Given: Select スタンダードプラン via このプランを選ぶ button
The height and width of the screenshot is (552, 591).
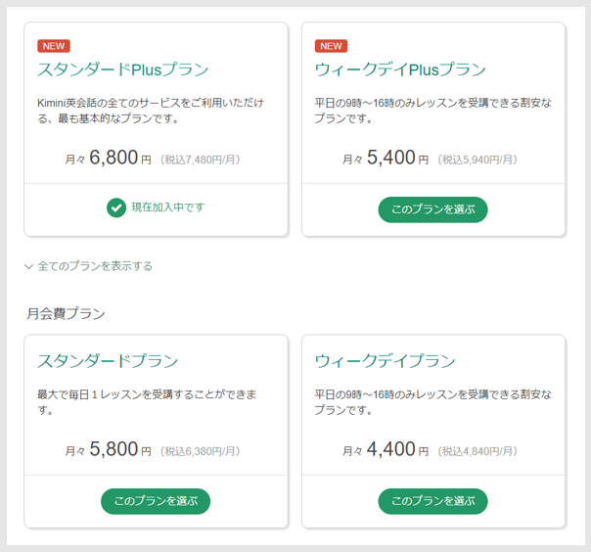Looking at the screenshot, I should pos(156,501).
